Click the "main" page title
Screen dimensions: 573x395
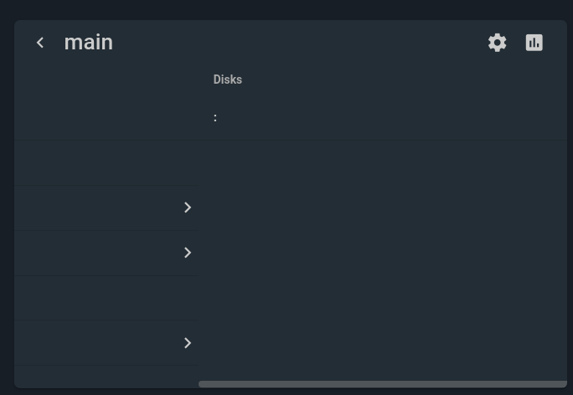pyautogui.click(x=88, y=43)
